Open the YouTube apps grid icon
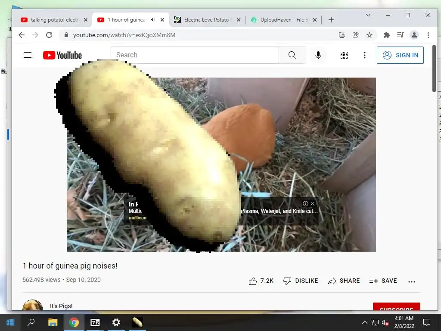 [344, 55]
